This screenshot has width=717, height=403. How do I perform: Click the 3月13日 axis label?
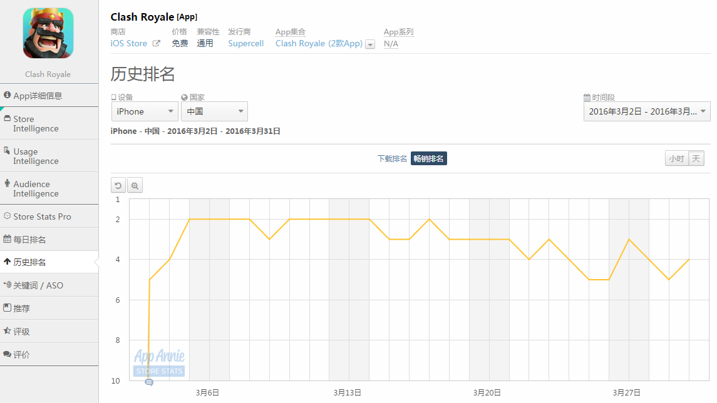pyautogui.click(x=347, y=392)
